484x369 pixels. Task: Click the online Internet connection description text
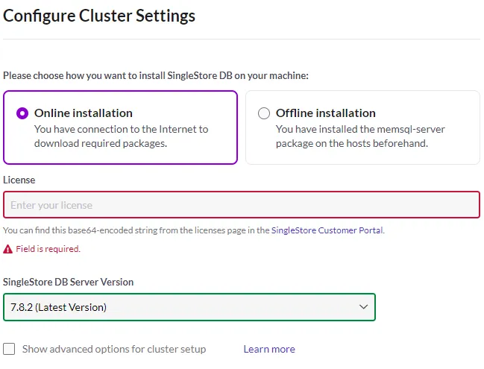121,136
